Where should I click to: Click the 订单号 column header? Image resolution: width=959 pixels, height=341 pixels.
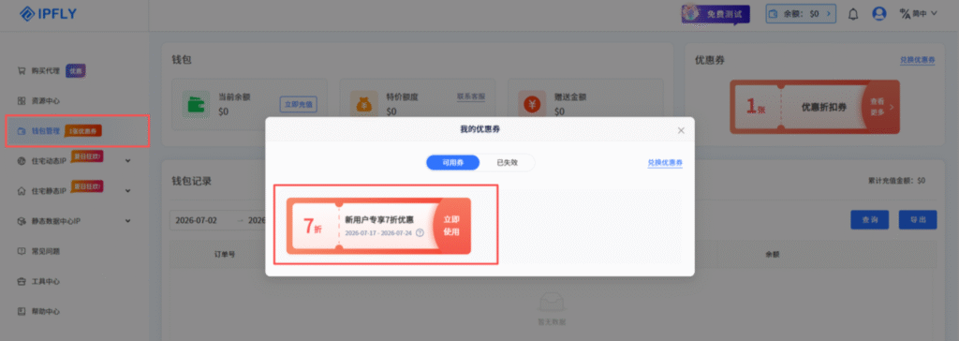coord(225,254)
